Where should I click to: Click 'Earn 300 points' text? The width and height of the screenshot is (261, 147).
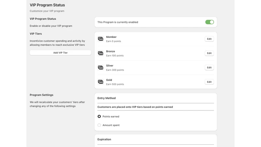(x=115, y=70)
